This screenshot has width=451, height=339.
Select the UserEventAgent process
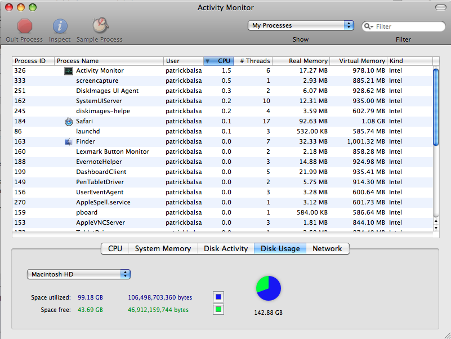click(222, 192)
